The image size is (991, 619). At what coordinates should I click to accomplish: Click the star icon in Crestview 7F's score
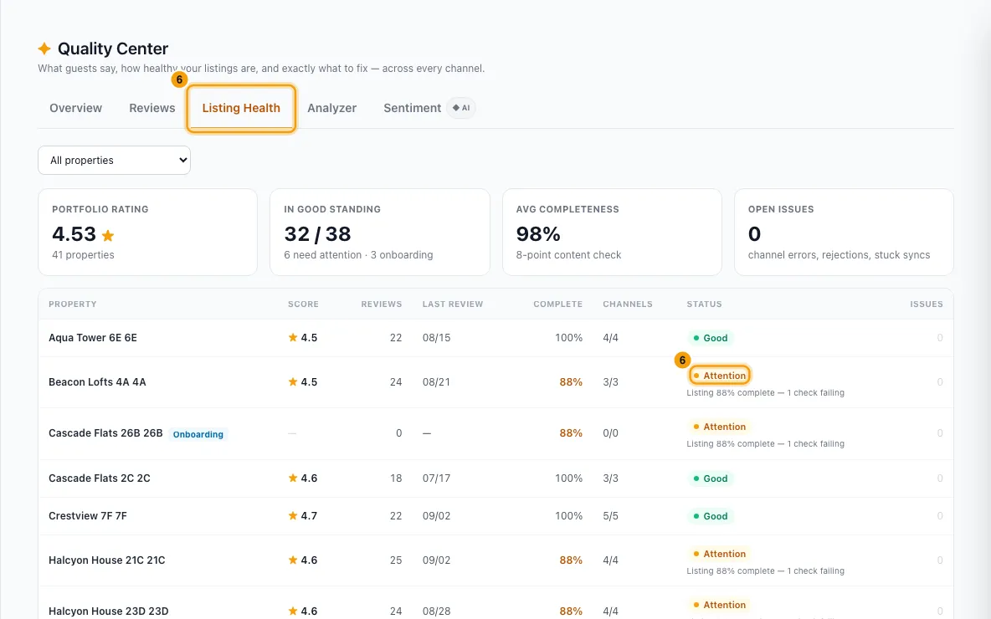pyautogui.click(x=293, y=515)
